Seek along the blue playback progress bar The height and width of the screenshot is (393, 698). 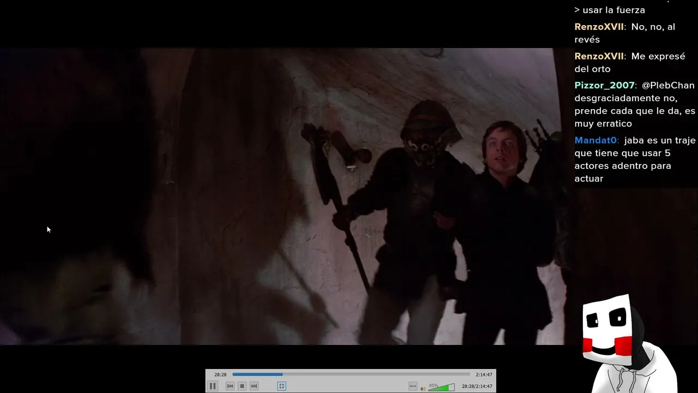coord(351,374)
